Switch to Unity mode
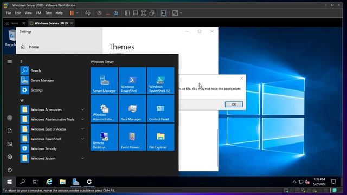 152,13
